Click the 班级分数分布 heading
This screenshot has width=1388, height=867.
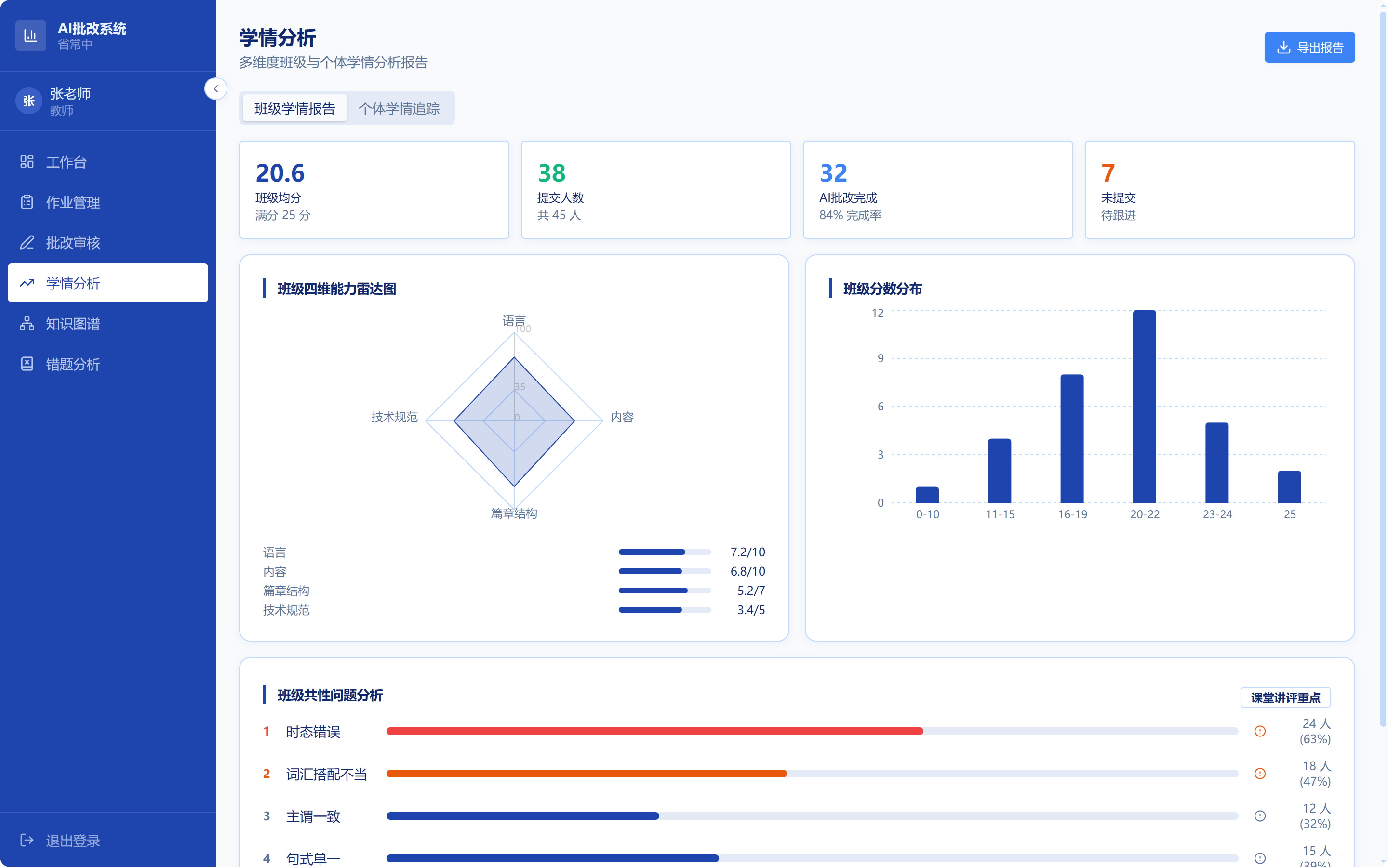pyautogui.click(x=883, y=289)
